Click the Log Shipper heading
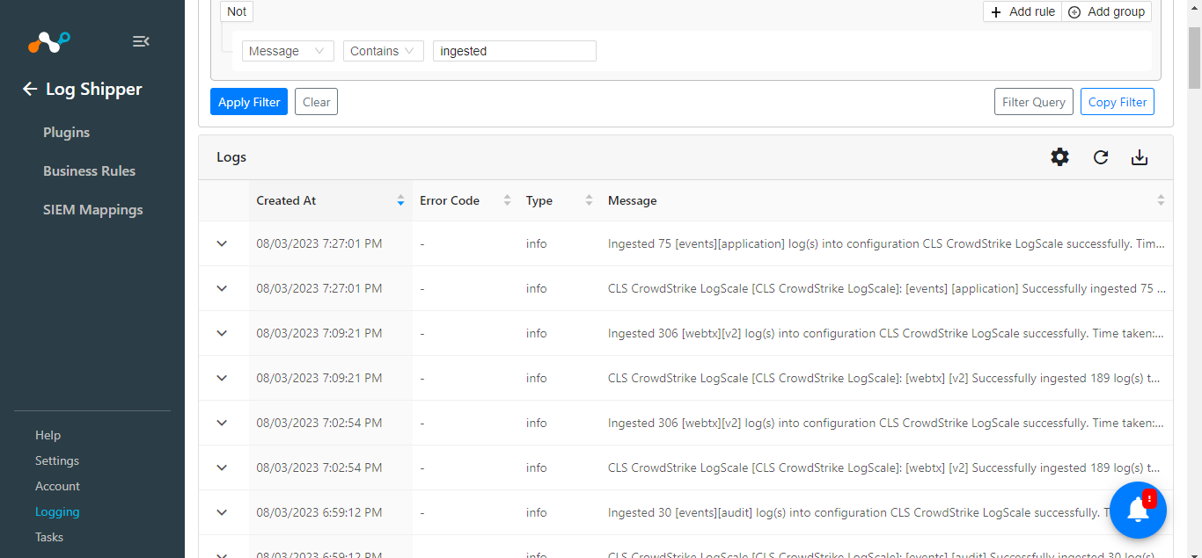The height and width of the screenshot is (558, 1202). [x=94, y=89]
